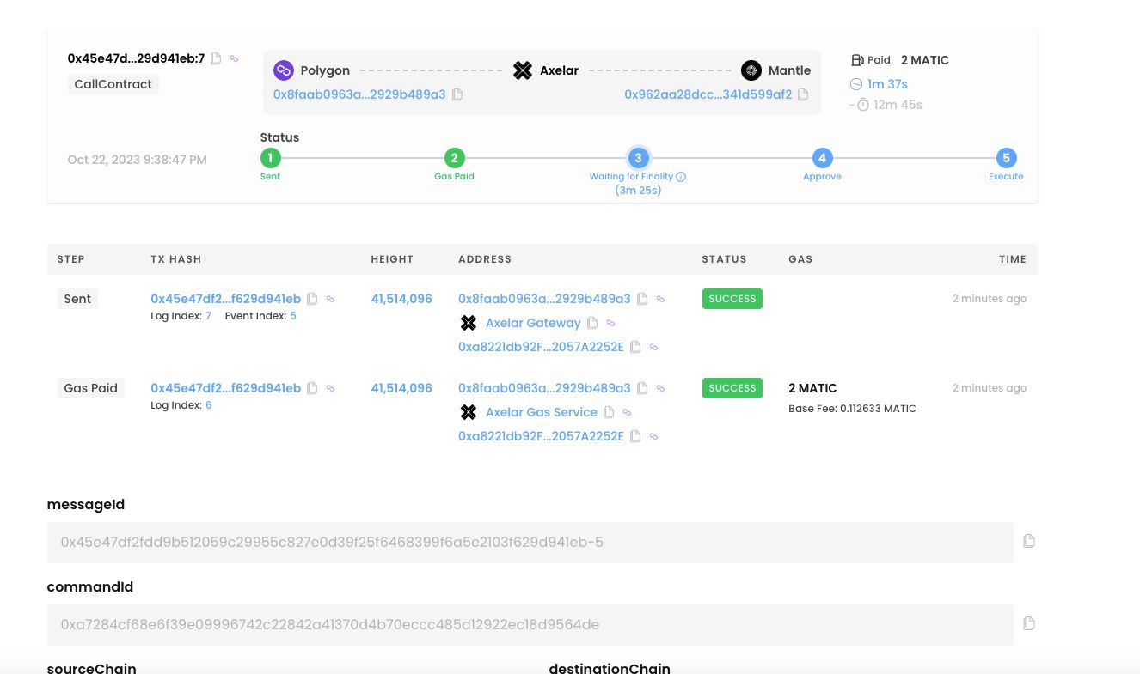Open the Axelar Gas Service link
Screen dimensions: 1140x674
coord(542,412)
